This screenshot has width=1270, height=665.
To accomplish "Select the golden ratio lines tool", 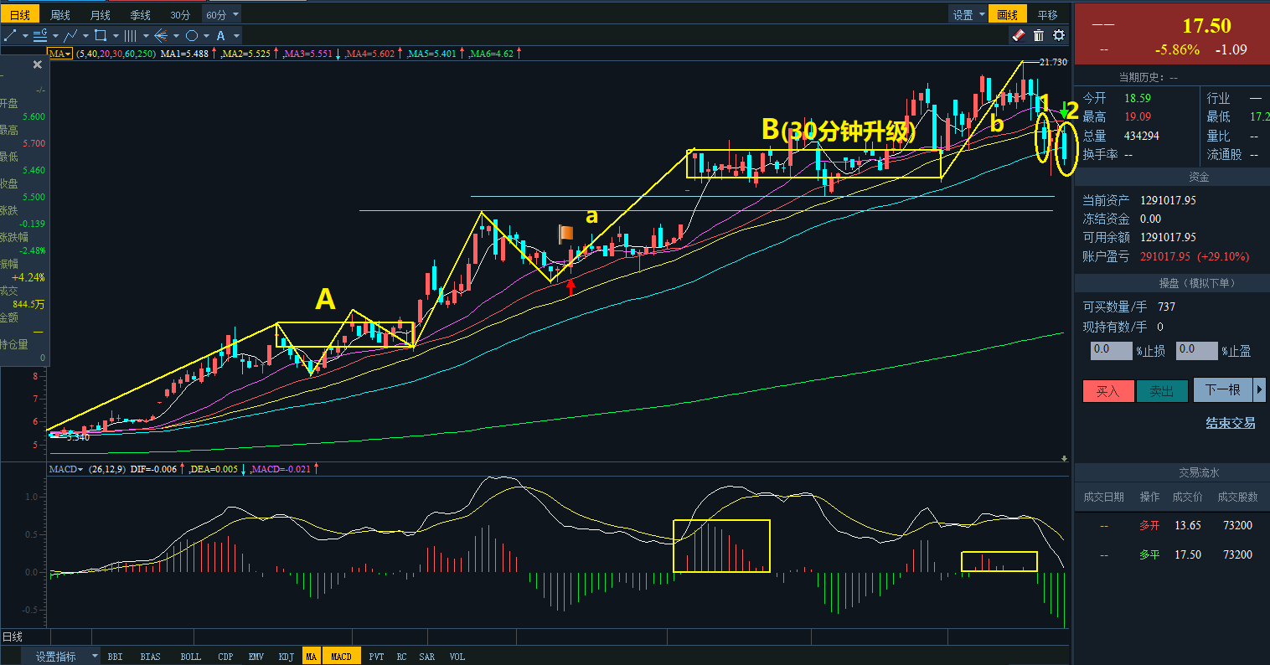I will coord(39,35).
